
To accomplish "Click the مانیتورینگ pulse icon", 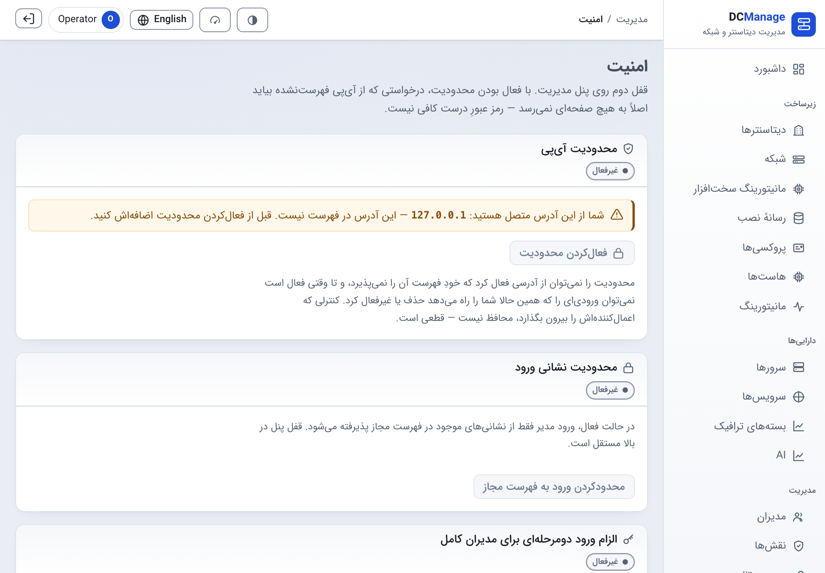I will pyautogui.click(x=799, y=306).
